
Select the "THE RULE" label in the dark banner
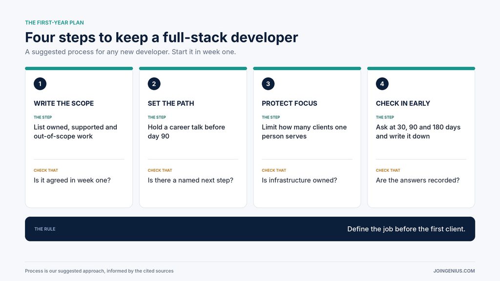[45, 229]
